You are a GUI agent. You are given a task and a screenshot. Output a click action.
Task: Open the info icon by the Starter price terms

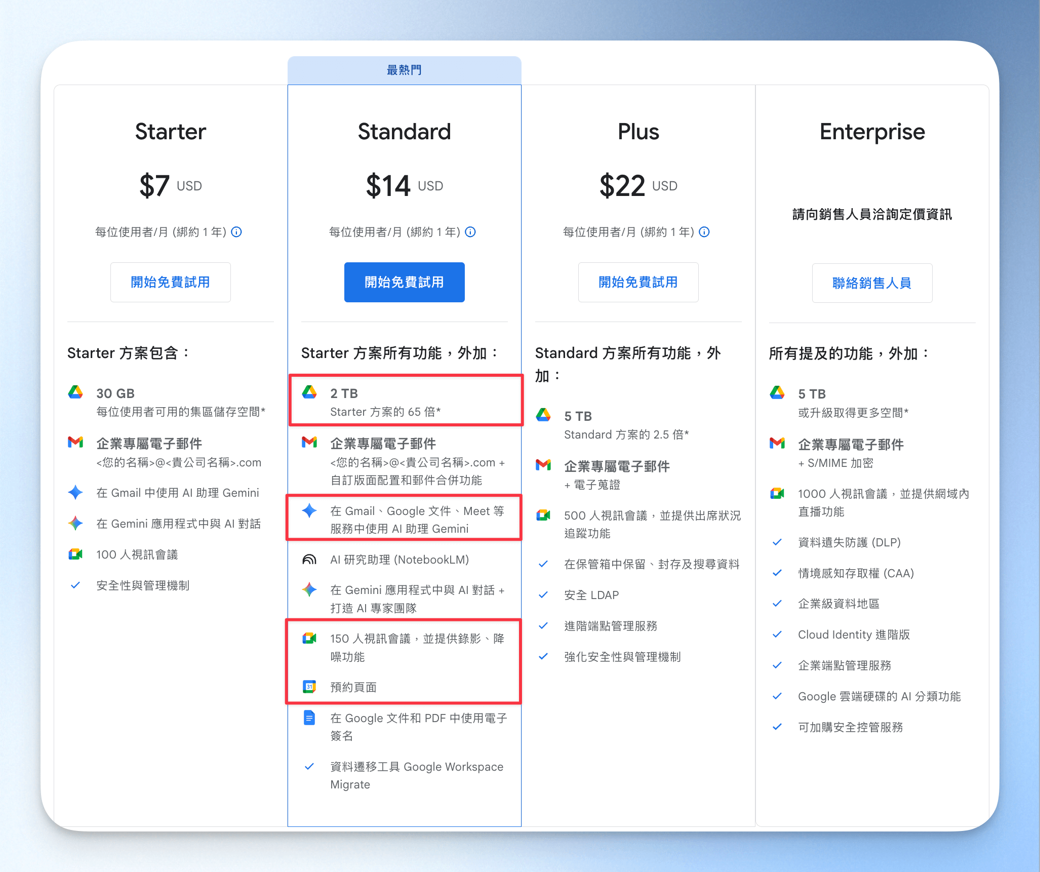pos(236,232)
